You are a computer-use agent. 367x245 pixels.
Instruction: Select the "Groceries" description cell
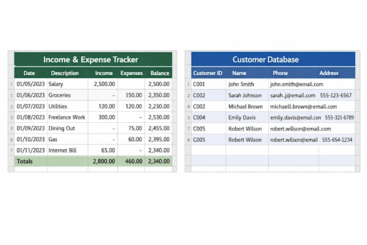(59, 95)
